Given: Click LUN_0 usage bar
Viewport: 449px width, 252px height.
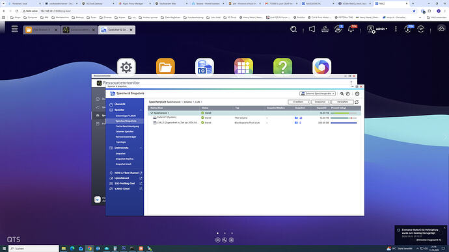Looking at the screenshot, I should (344, 123).
